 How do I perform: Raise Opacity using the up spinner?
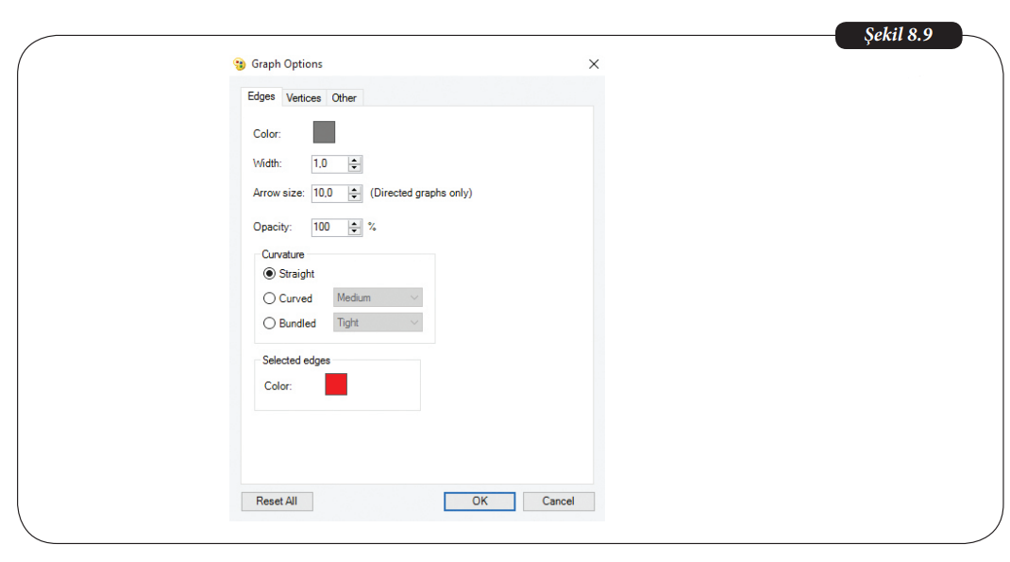pos(355,223)
